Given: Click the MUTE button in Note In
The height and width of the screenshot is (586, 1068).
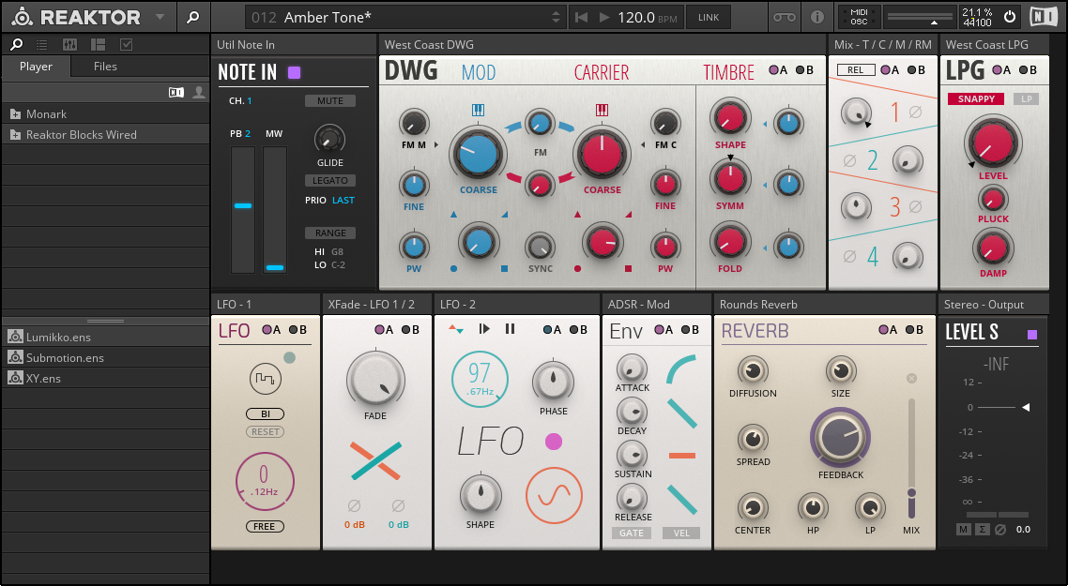Looking at the screenshot, I should [330, 100].
